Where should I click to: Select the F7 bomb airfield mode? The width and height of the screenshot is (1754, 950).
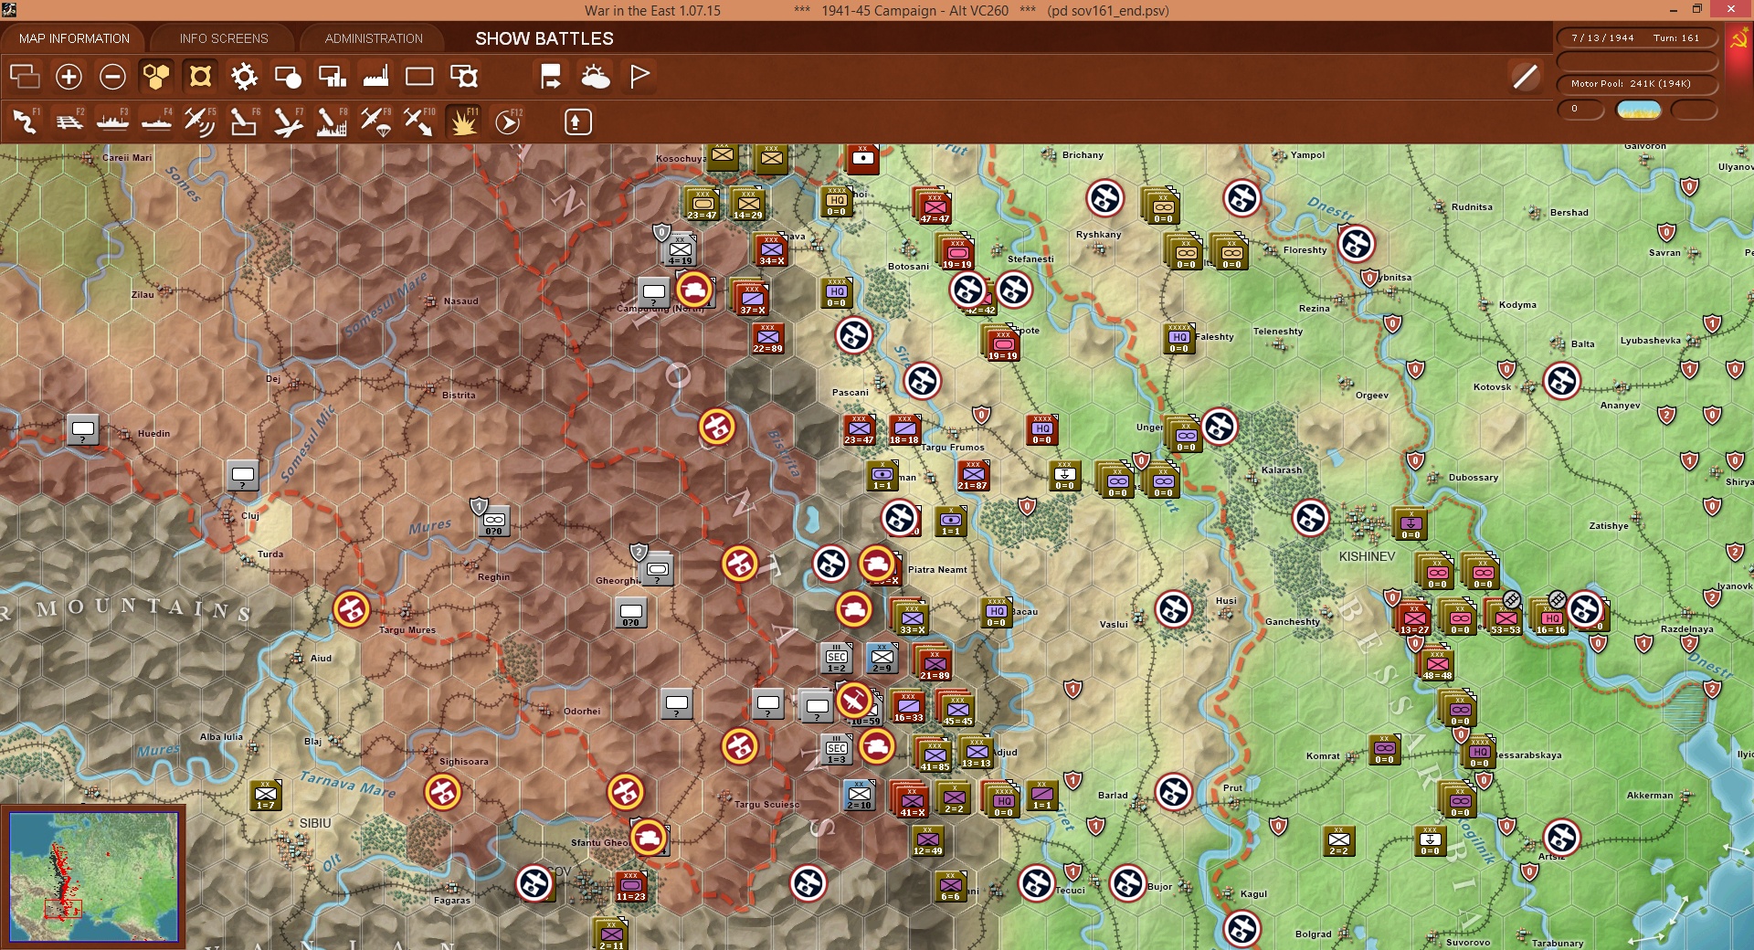288,121
